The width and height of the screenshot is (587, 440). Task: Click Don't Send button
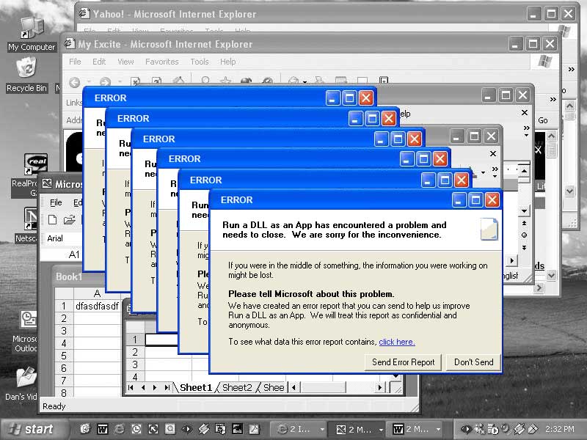(x=473, y=362)
